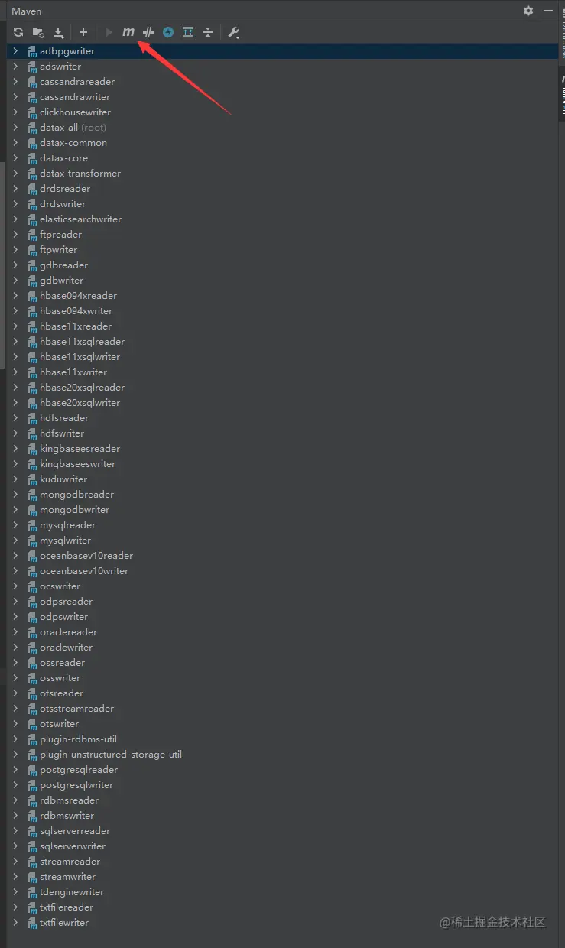The height and width of the screenshot is (948, 565).
Task: Select the hbase11xsqlreader module
Action: 83,342
